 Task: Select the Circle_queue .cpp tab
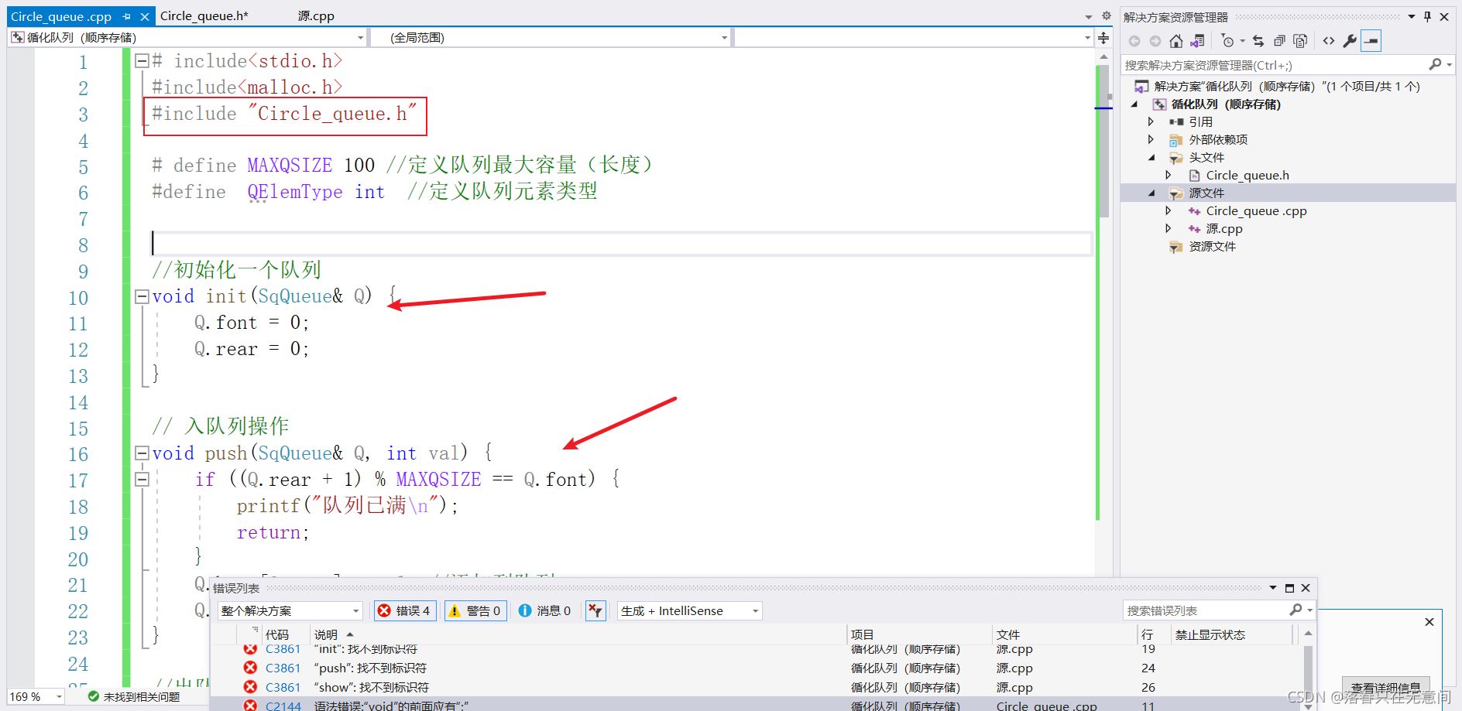(61, 16)
